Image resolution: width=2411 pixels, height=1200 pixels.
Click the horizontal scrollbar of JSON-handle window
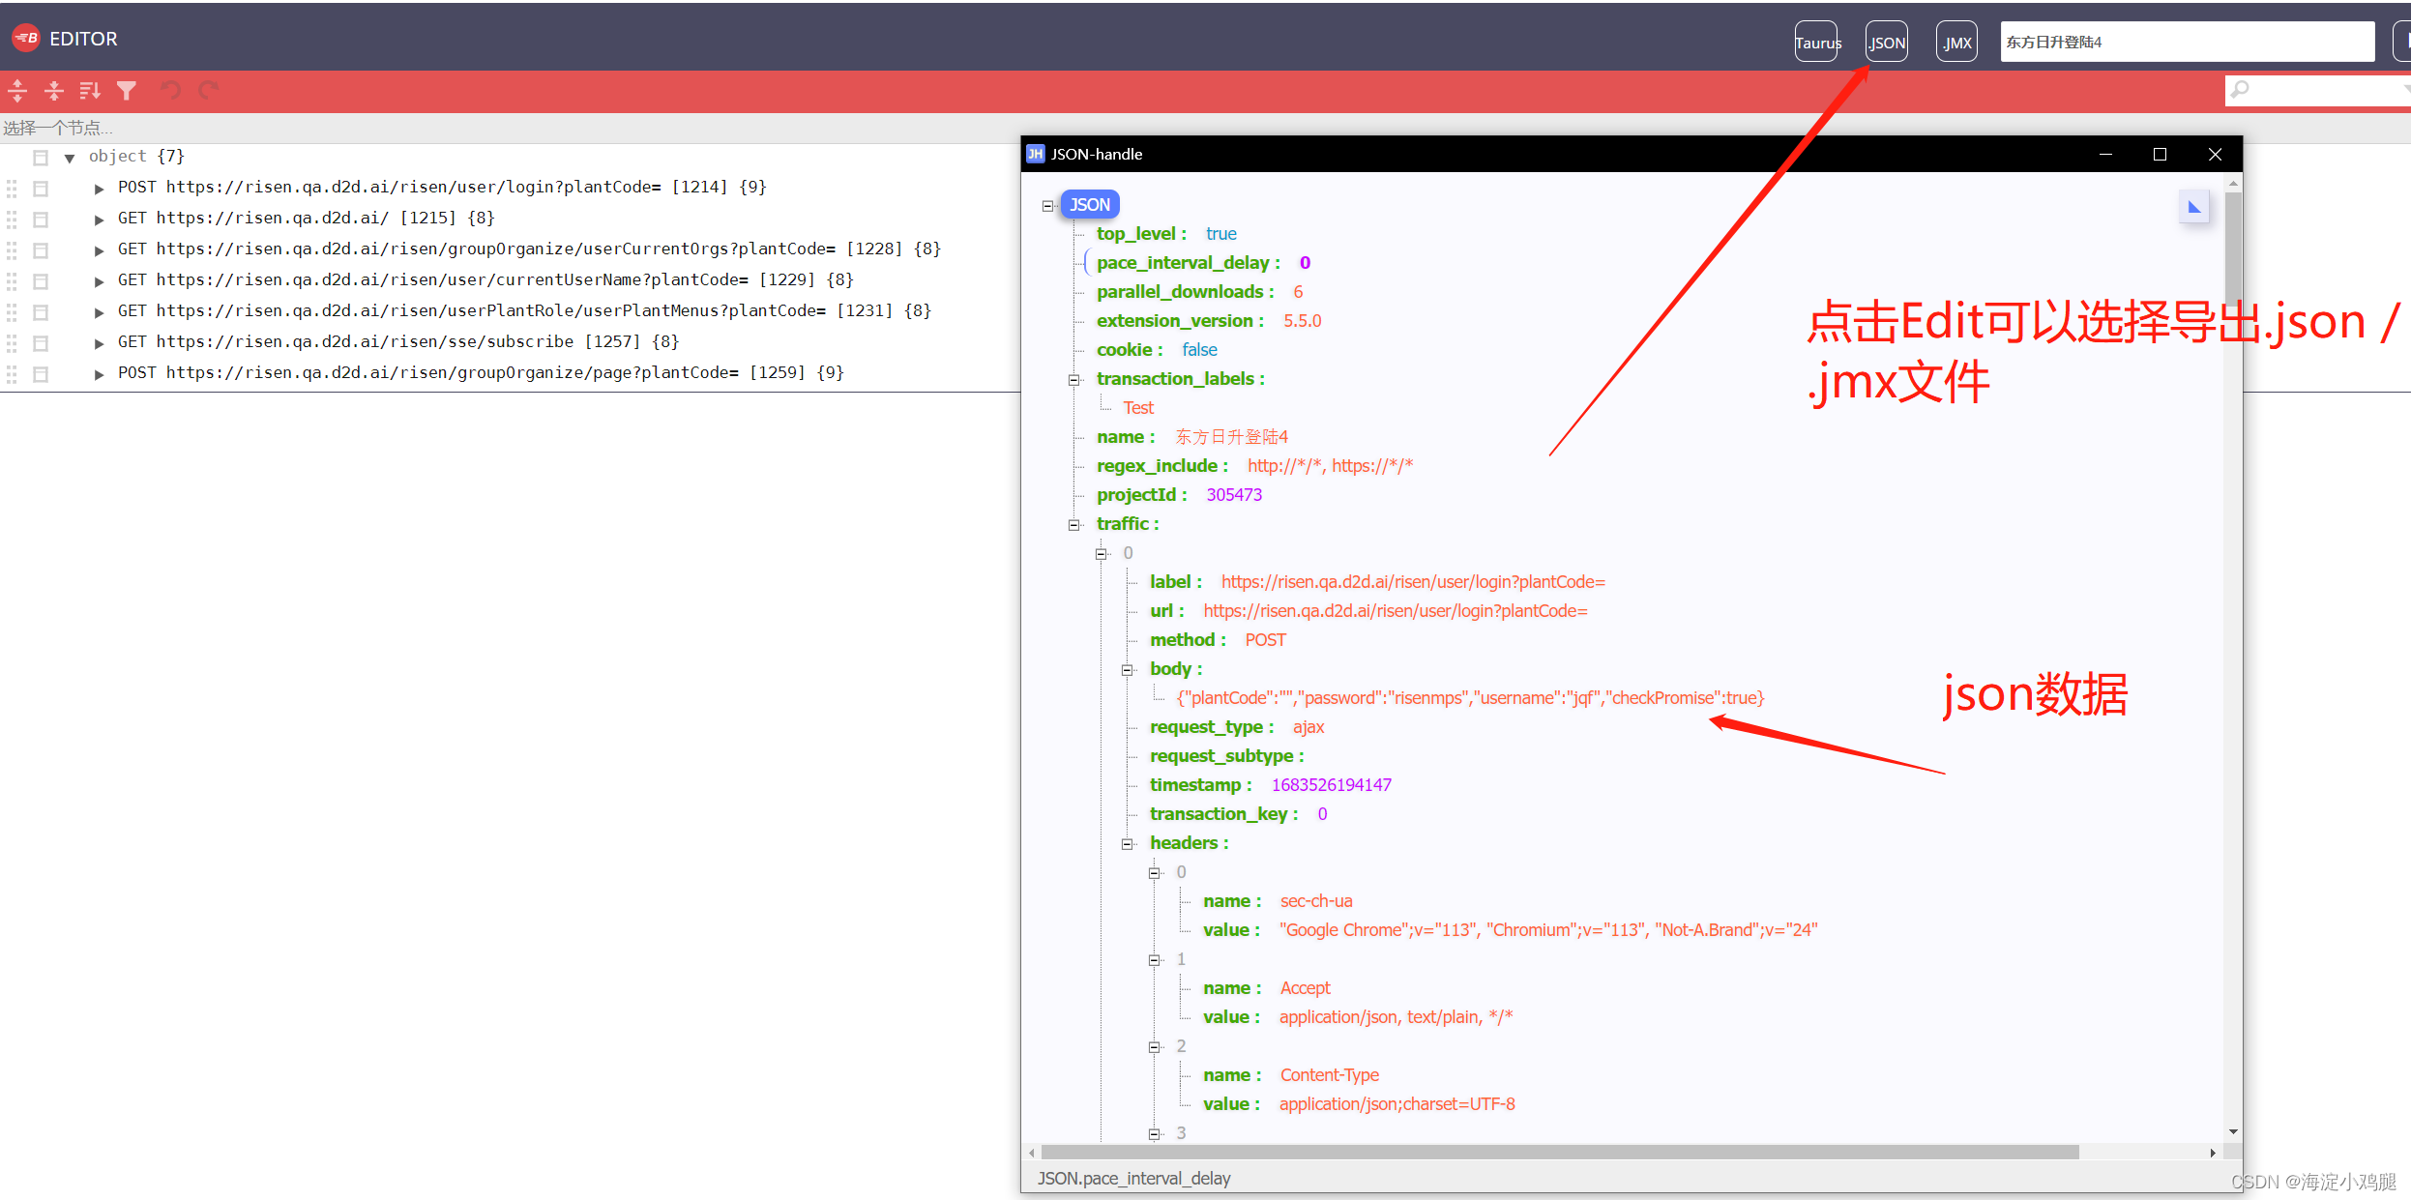pos(1559,1153)
